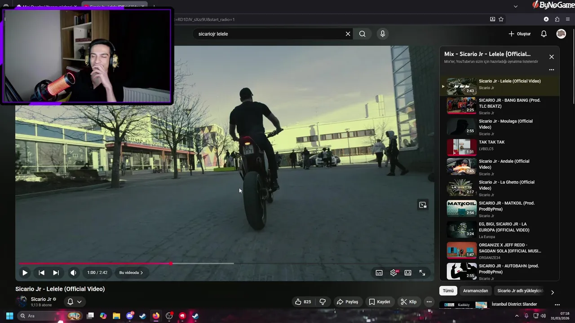575x323 pixels.
Task: Play 'EG, BIGI, SICARIO JR - LA EUROPA'
Action: tap(500, 230)
